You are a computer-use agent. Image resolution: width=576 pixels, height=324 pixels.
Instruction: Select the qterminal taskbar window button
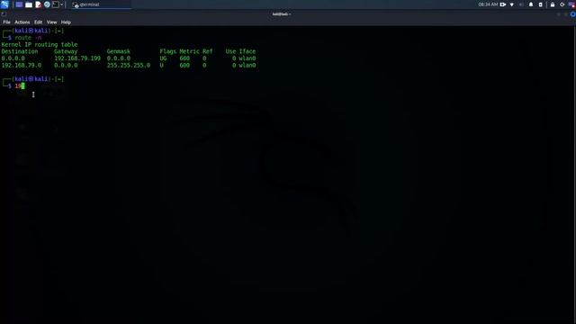click(x=101, y=4)
